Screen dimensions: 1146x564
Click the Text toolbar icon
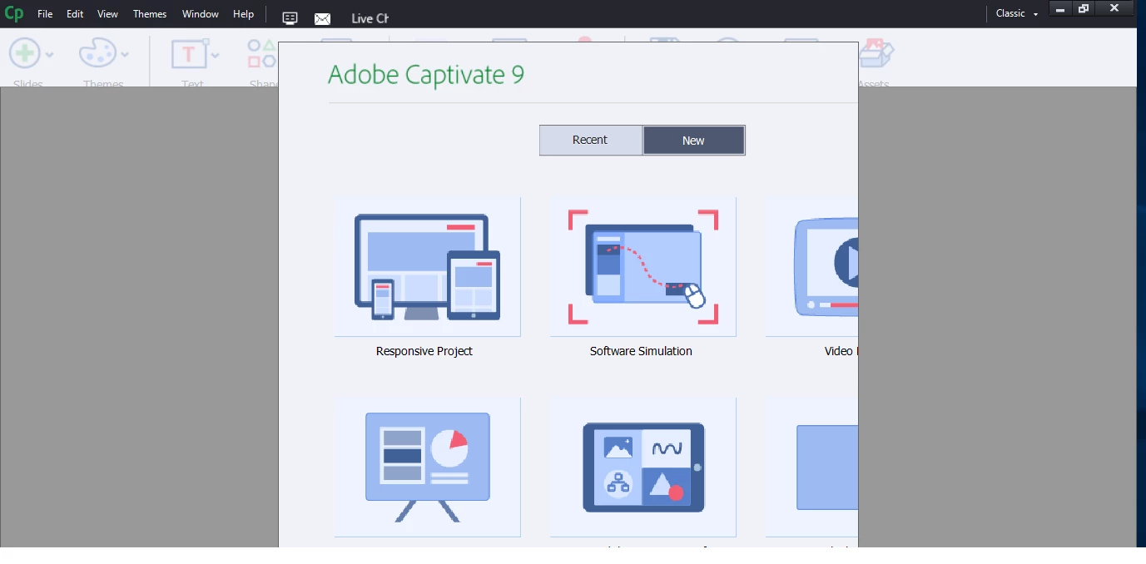(189, 54)
